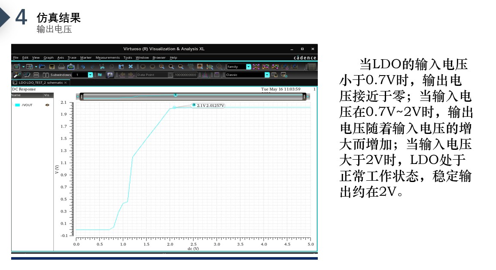Click the slider's right end handle

pyautogui.click(x=304, y=97)
